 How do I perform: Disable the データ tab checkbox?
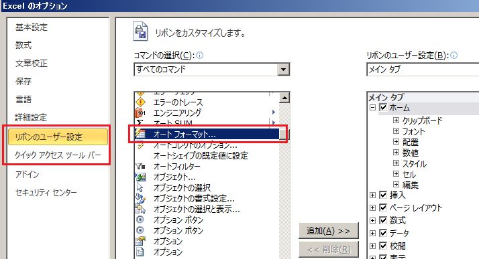pos(383,233)
